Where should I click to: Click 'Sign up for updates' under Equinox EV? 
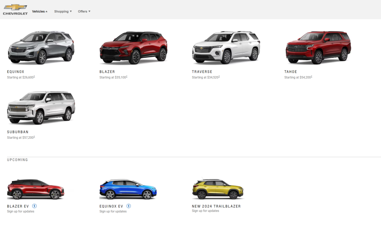point(113,212)
